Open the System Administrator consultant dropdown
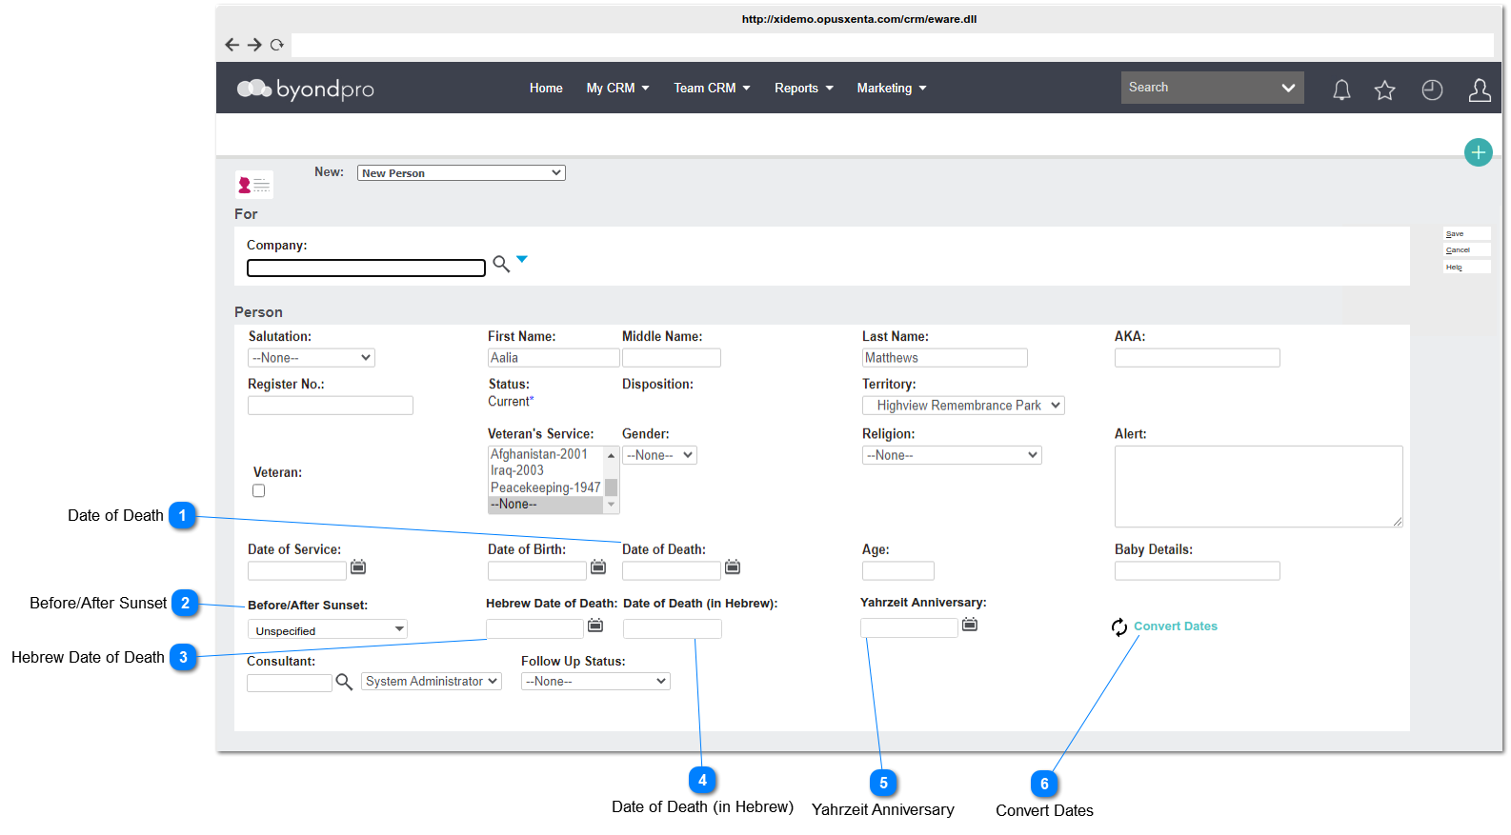This screenshot has height=835, width=1511. point(432,682)
